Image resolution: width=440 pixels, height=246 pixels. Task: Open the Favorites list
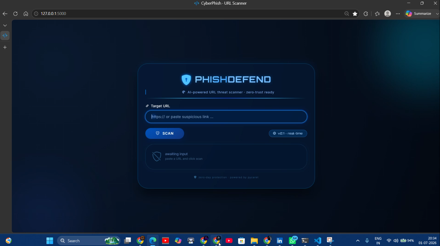(x=377, y=14)
